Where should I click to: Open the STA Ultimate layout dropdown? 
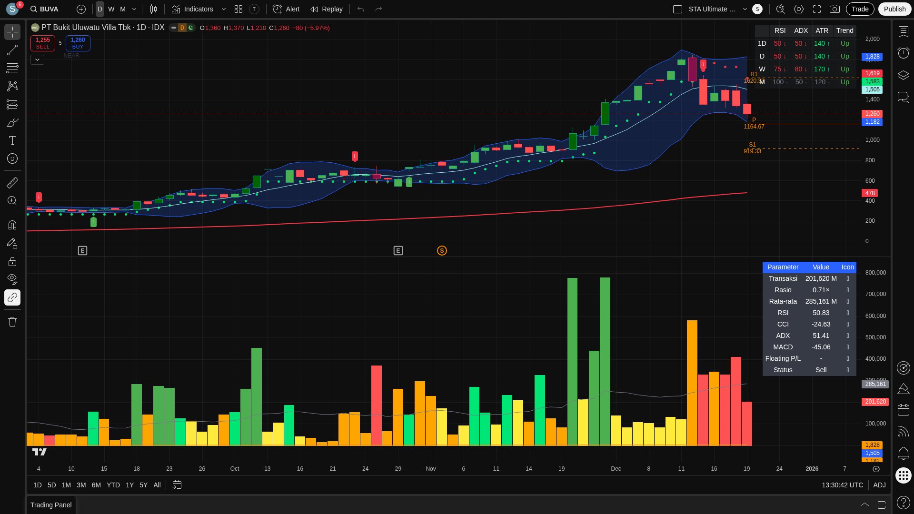pos(745,9)
